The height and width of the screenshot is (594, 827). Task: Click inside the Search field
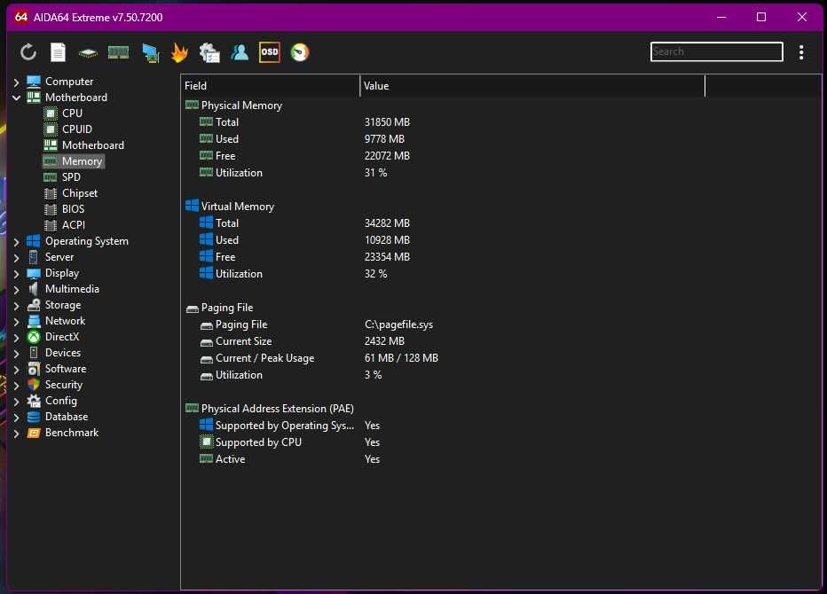point(716,51)
